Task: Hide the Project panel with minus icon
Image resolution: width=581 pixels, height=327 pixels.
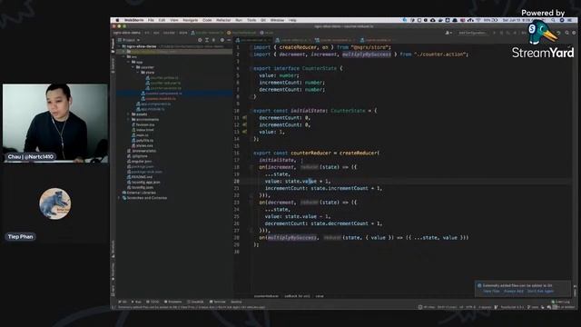Action: 229,40
